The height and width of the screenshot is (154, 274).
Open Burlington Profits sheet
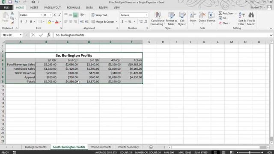tap(36, 147)
